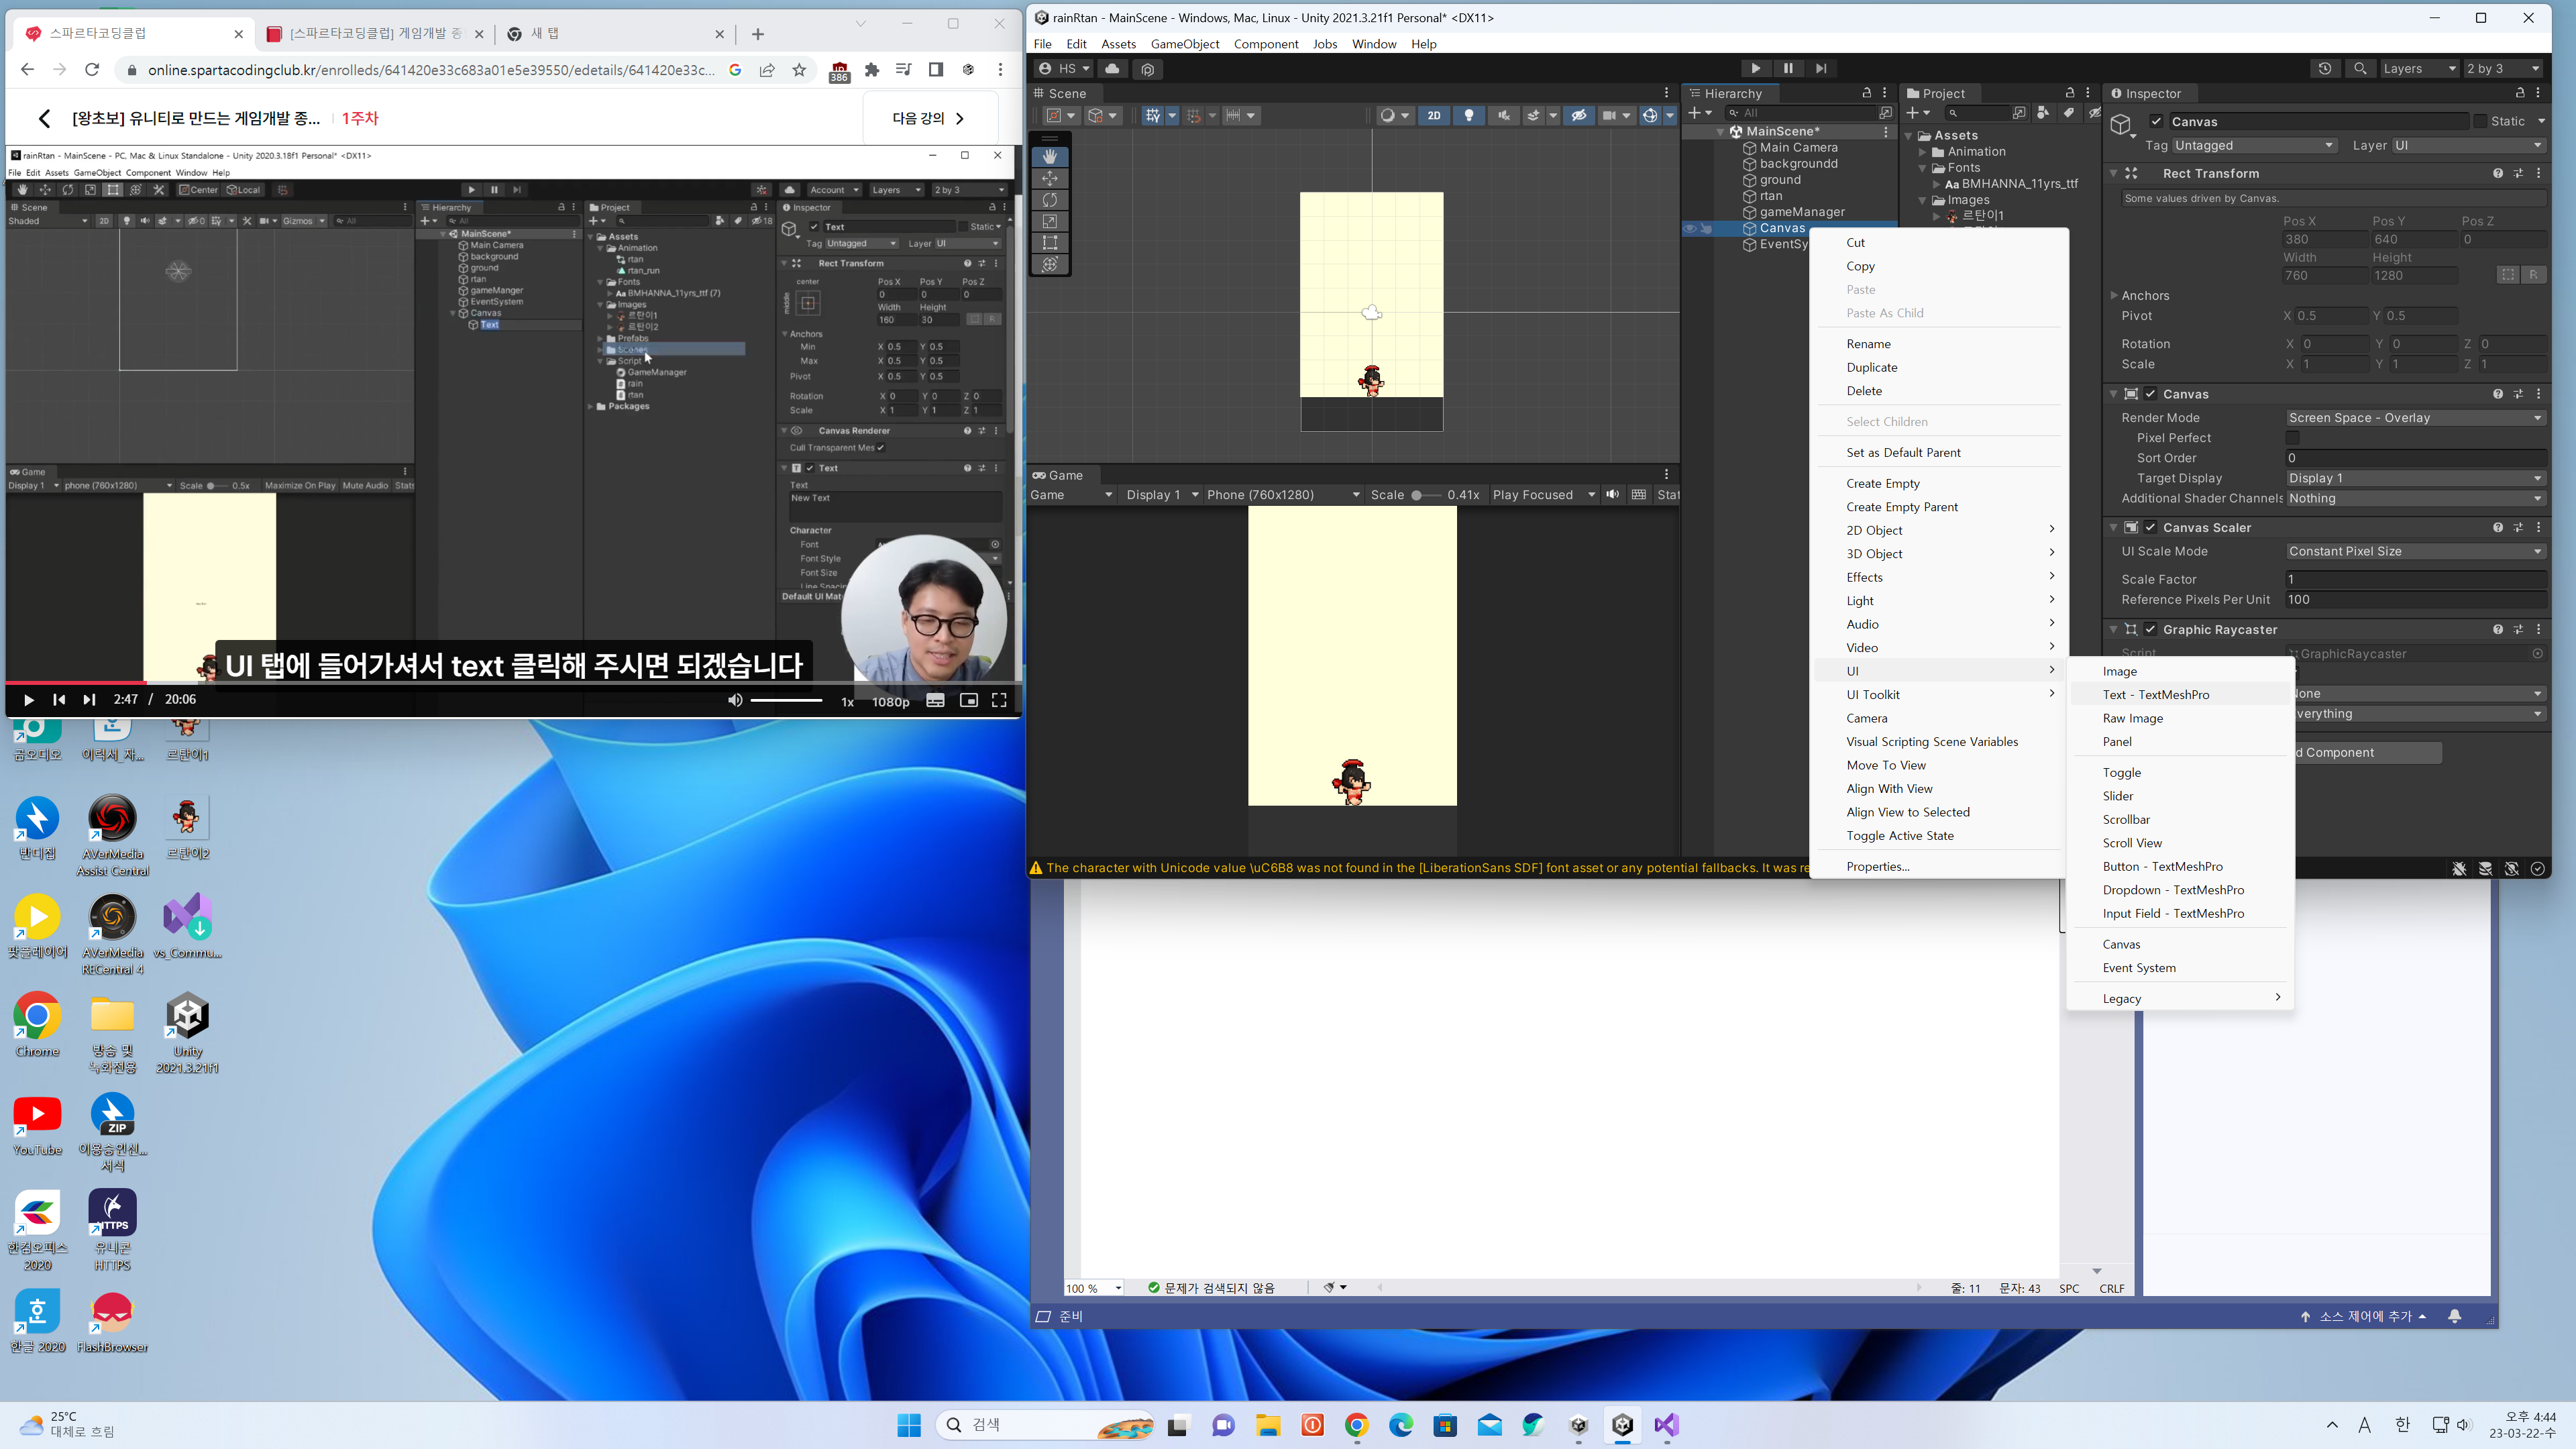Toggle the Pixel Perfect checkbox
Screen dimensions: 2576x1449
pyautogui.click(x=2293, y=438)
